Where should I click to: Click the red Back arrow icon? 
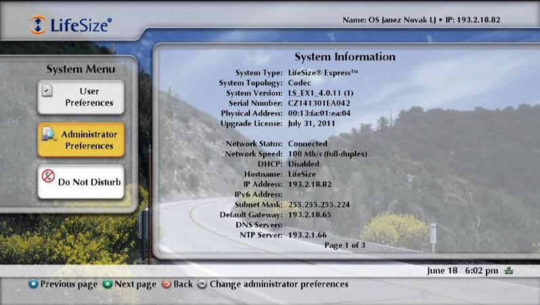point(166,284)
